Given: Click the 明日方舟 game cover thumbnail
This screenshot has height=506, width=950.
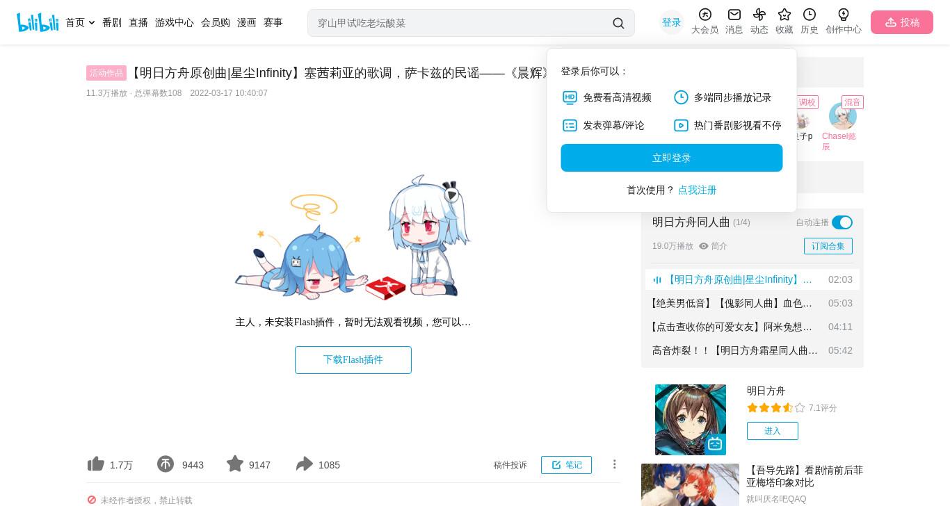Looking at the screenshot, I should click(x=691, y=420).
